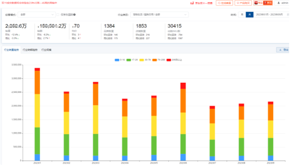Toggle the red 208以上 legend series

click(x=174, y=60)
